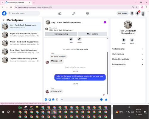Click the chat vertical scrollbar

107,73
